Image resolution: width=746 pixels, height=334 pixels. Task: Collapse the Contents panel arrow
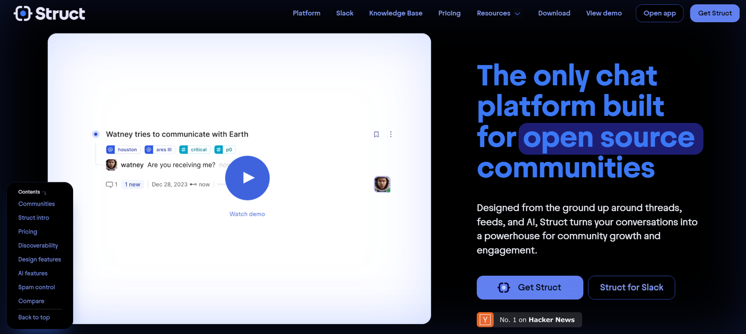[x=44, y=193]
